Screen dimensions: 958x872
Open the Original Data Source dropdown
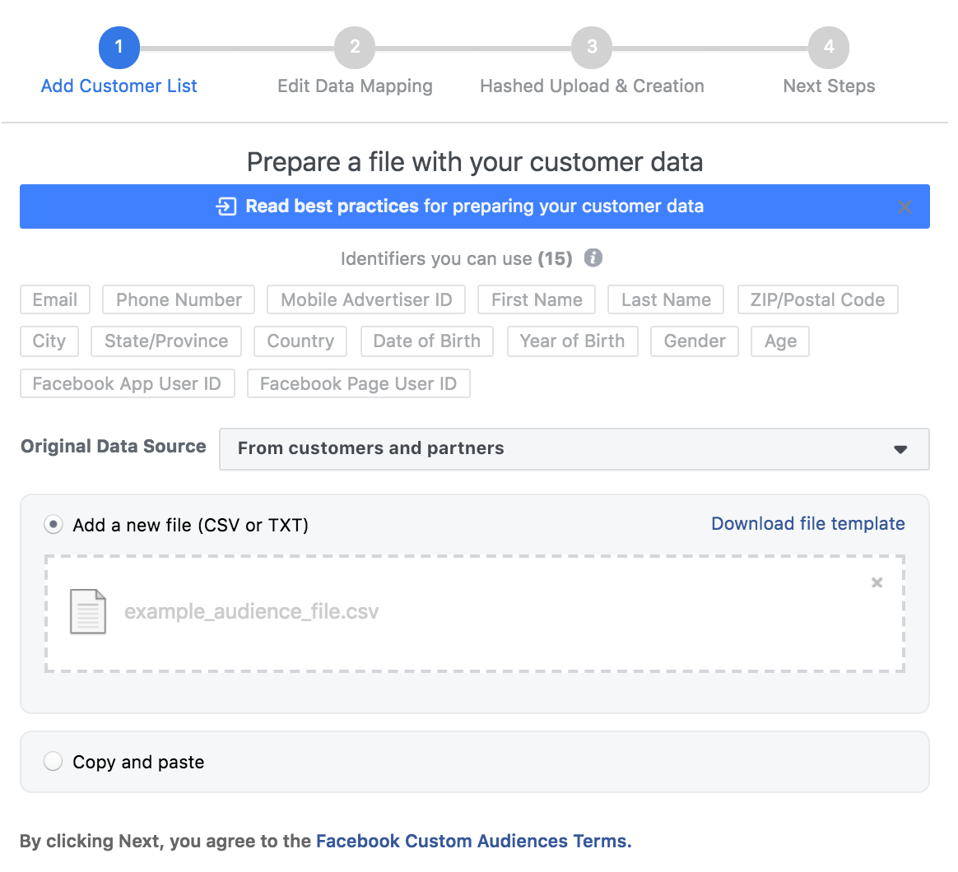tap(574, 448)
